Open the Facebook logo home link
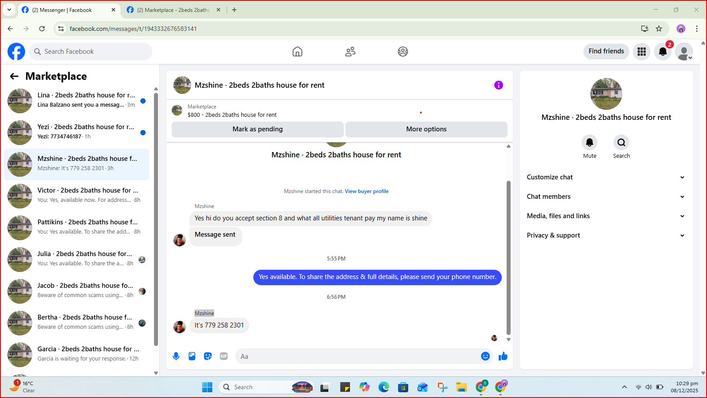Viewport: 707px width, 398px height. coord(16,52)
